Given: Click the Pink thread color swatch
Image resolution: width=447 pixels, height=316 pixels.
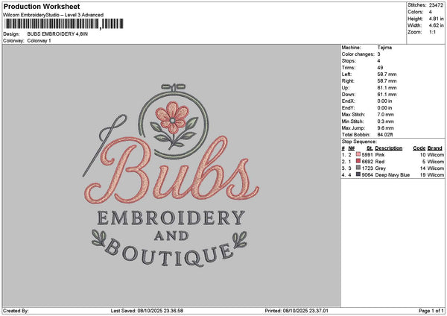Looking at the screenshot, I should (358, 154).
